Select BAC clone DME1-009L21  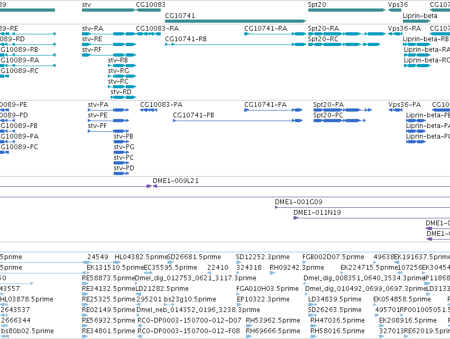(x=176, y=181)
